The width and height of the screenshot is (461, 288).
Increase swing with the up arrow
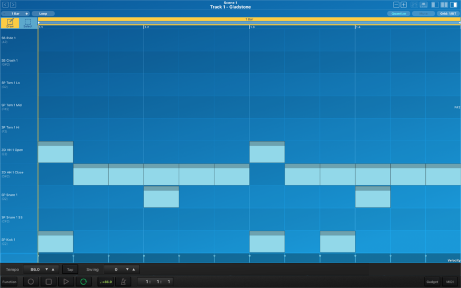tap(134, 269)
